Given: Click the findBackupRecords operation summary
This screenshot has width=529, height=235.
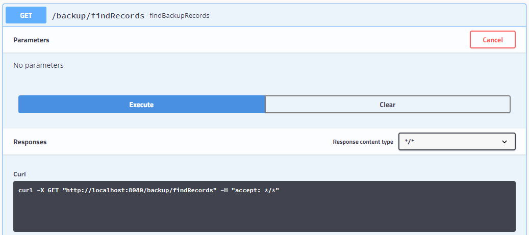Looking at the screenshot, I should (x=179, y=16).
